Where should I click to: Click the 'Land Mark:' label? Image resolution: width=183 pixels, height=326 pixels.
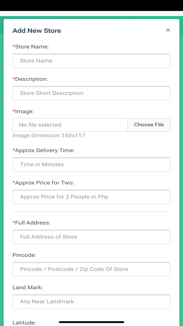click(x=28, y=287)
